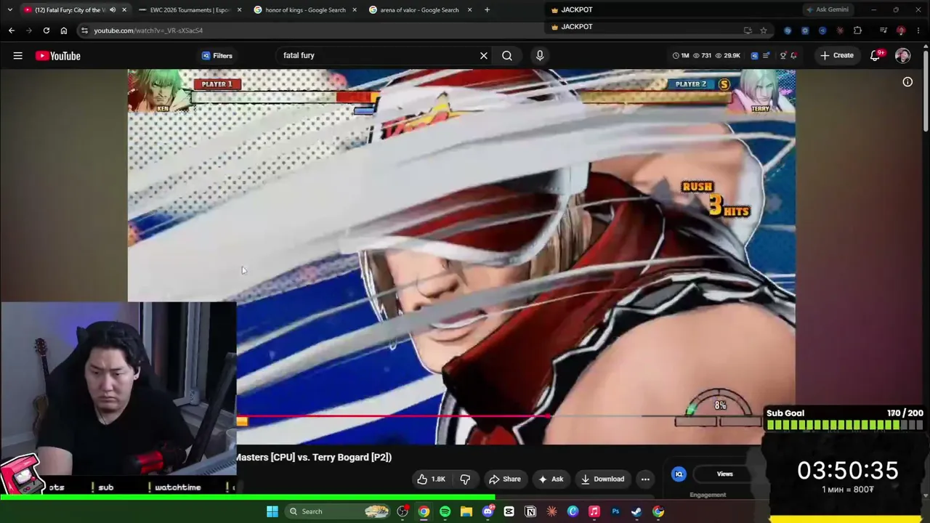The image size is (930, 523).
Task: Click Ask Gemini button
Action: tap(828, 9)
